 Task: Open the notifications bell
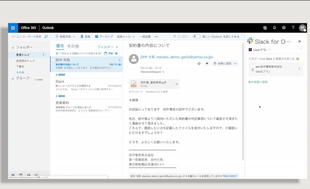pyautogui.click(x=274, y=28)
